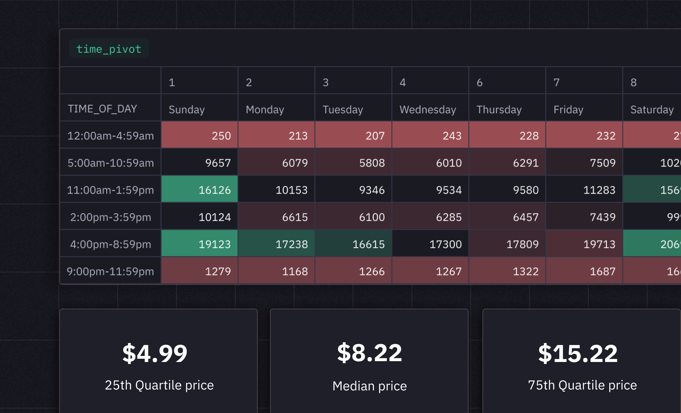
Task: Click the green 16126 Sunday cell
Action: pos(199,189)
